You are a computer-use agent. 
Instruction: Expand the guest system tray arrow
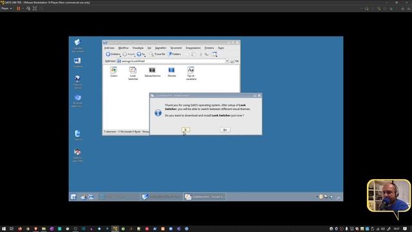[339, 198]
